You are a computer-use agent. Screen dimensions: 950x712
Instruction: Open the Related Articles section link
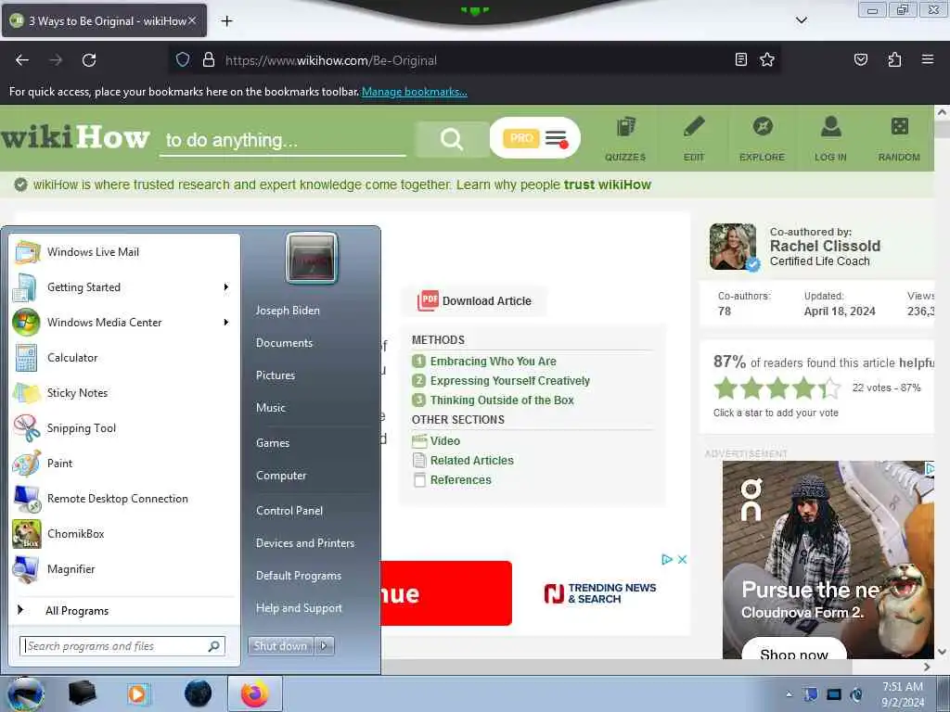click(x=471, y=460)
